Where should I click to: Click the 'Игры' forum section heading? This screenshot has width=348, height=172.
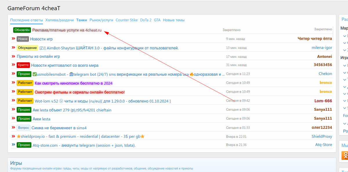16,163
